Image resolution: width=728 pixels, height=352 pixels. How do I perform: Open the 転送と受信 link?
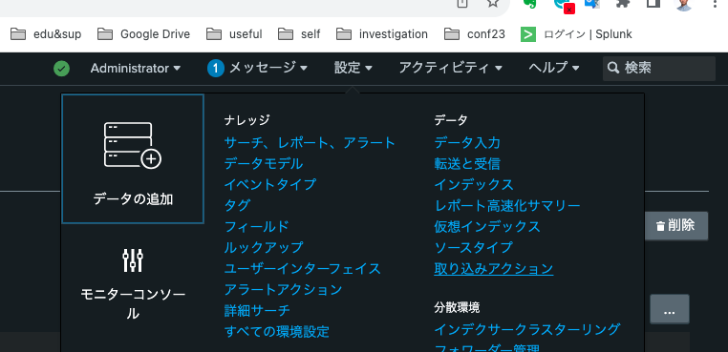(x=467, y=164)
